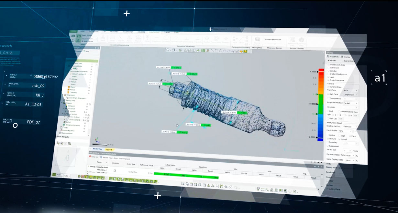This screenshot has width=398, height=213.
Task: Open the Support tab link
Action: pos(109,150)
